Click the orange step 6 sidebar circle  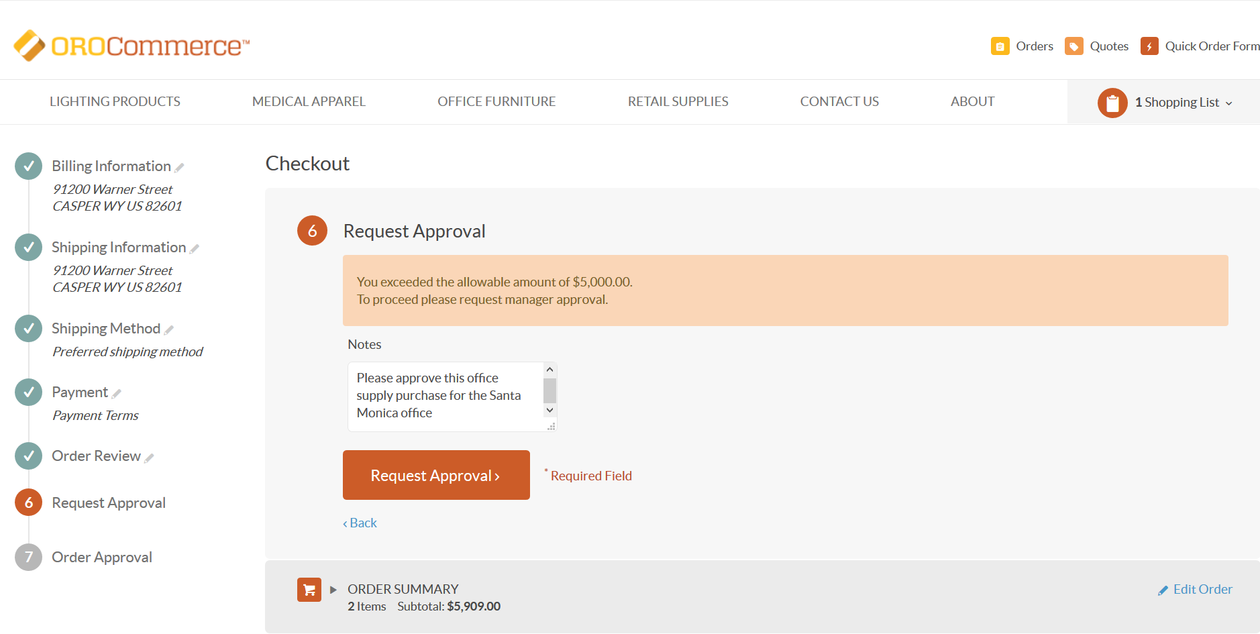click(28, 503)
